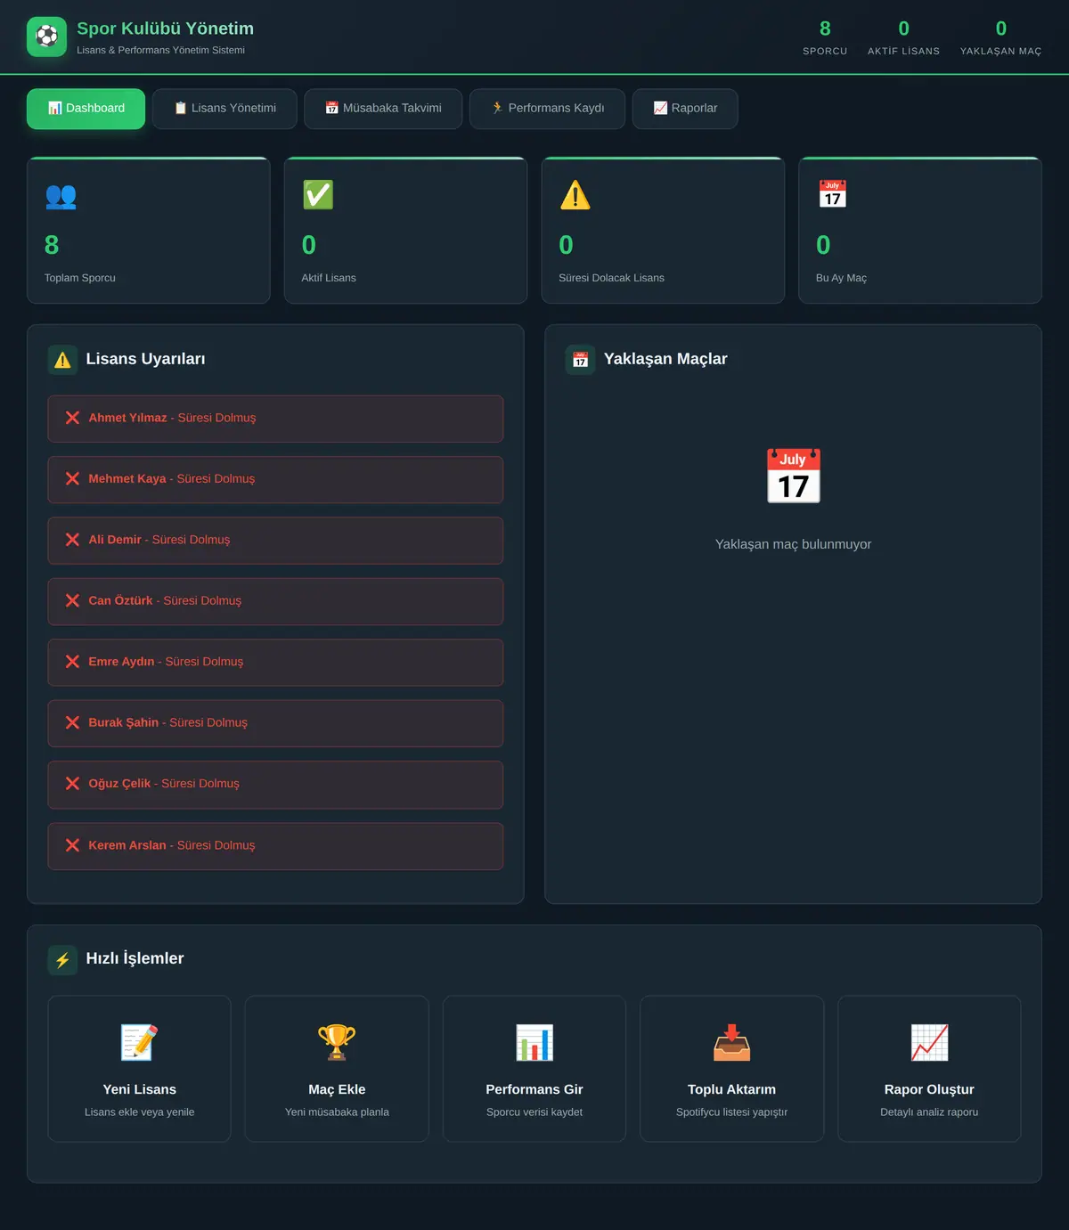
Task: Open the Raporlar tab
Action: tap(685, 109)
